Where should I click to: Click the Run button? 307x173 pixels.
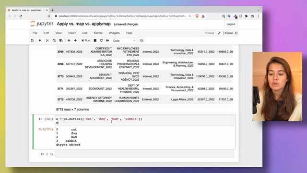click(x=86, y=40)
